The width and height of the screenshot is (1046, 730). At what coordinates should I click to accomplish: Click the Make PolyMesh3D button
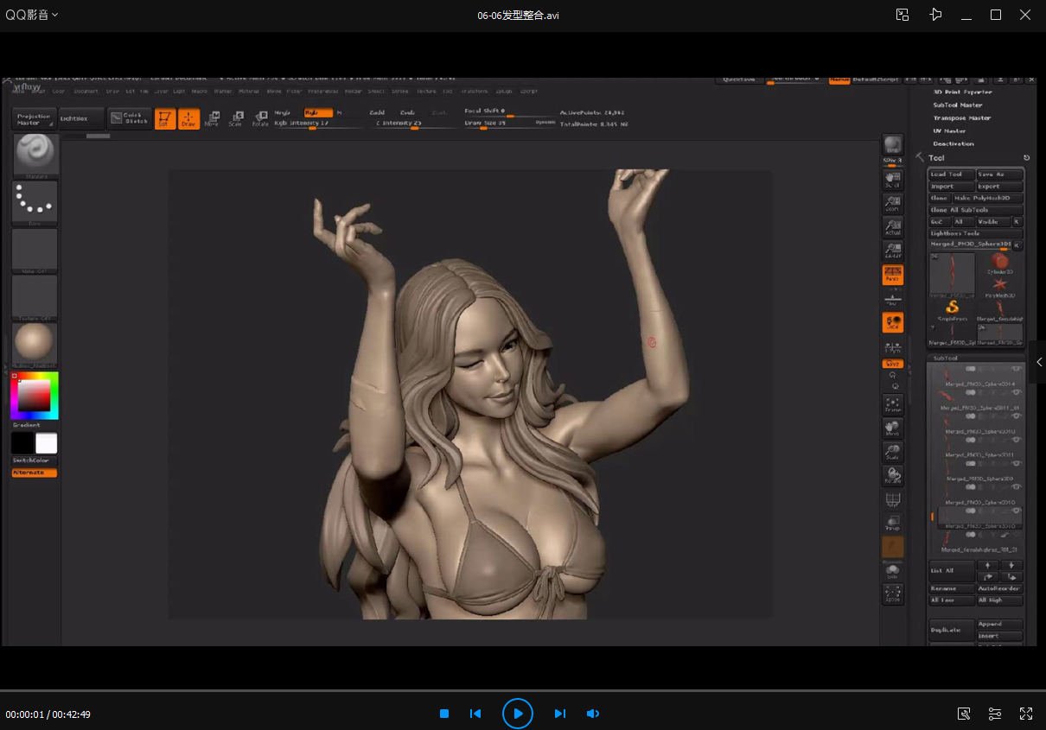coord(981,197)
